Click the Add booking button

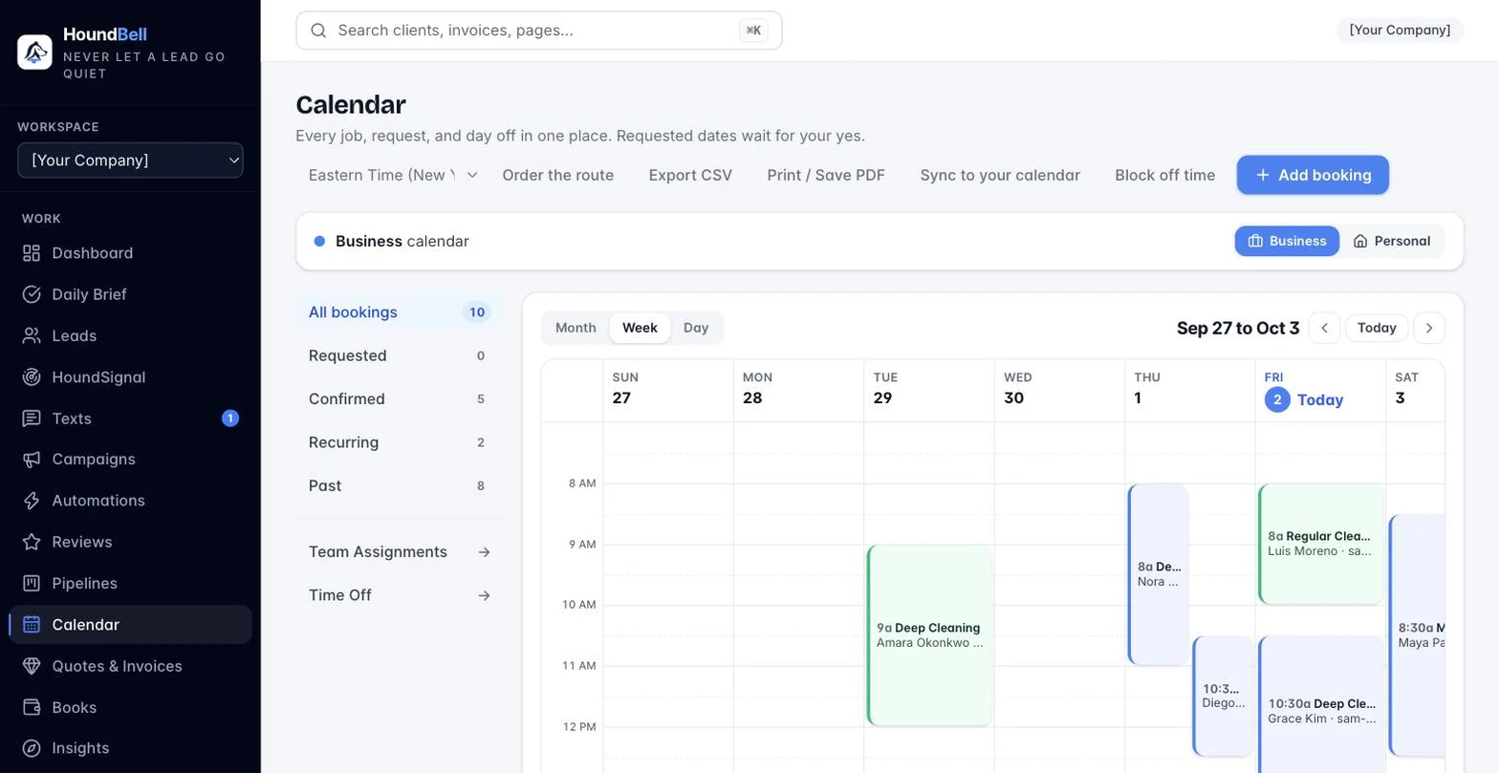1313,175
